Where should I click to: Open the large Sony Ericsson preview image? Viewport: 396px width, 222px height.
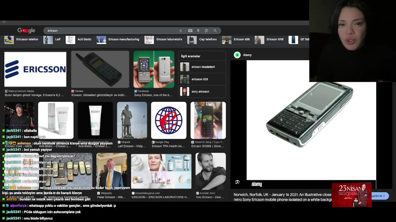311,120
